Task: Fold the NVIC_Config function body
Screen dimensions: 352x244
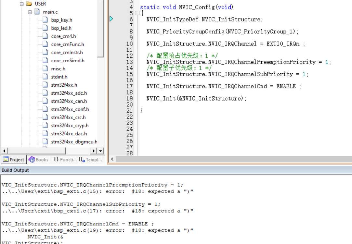Action: (x=137, y=13)
